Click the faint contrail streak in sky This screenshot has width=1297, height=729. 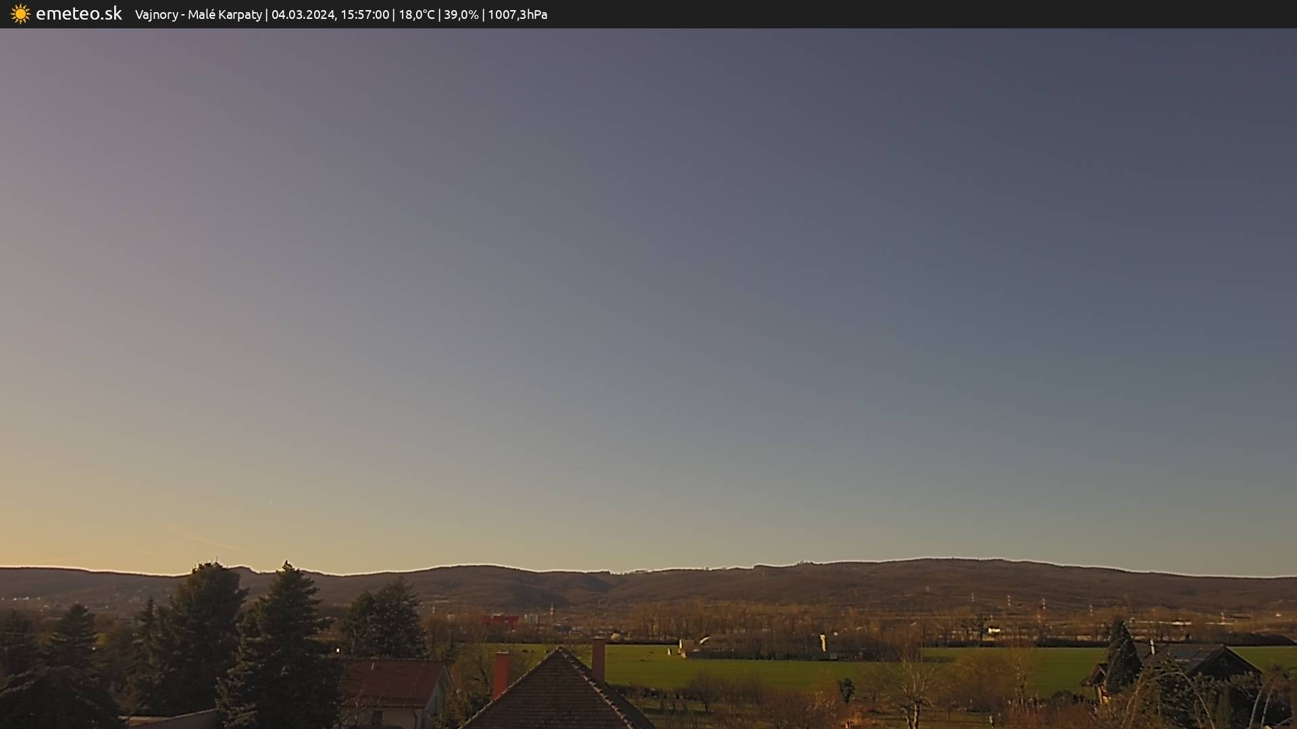tap(199, 537)
